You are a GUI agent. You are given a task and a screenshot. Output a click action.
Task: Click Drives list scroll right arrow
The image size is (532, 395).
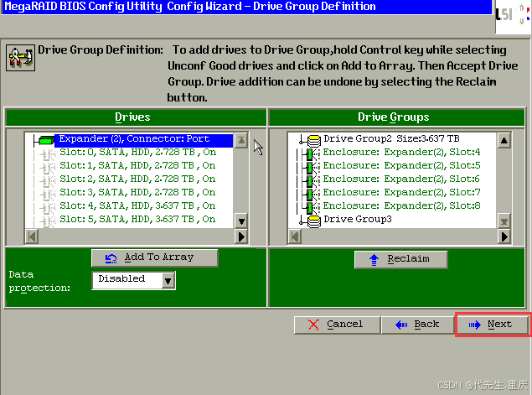pyautogui.click(x=241, y=236)
